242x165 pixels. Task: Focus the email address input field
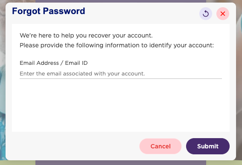pos(121,74)
